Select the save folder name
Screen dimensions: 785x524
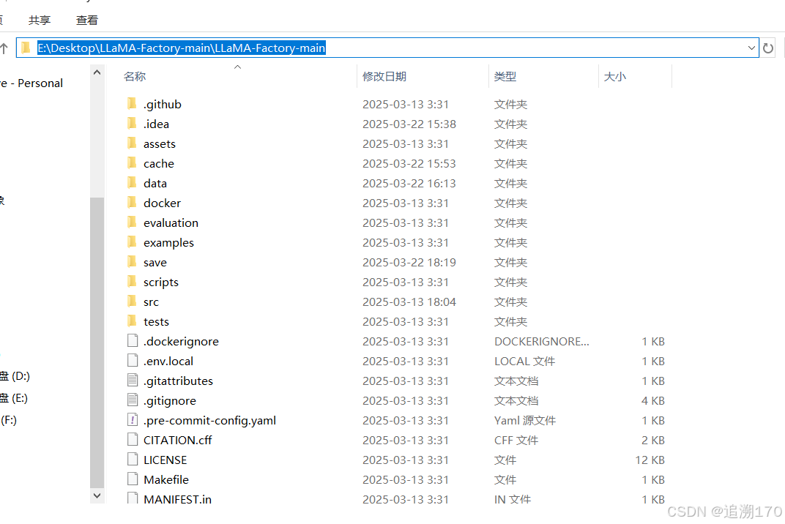point(155,262)
